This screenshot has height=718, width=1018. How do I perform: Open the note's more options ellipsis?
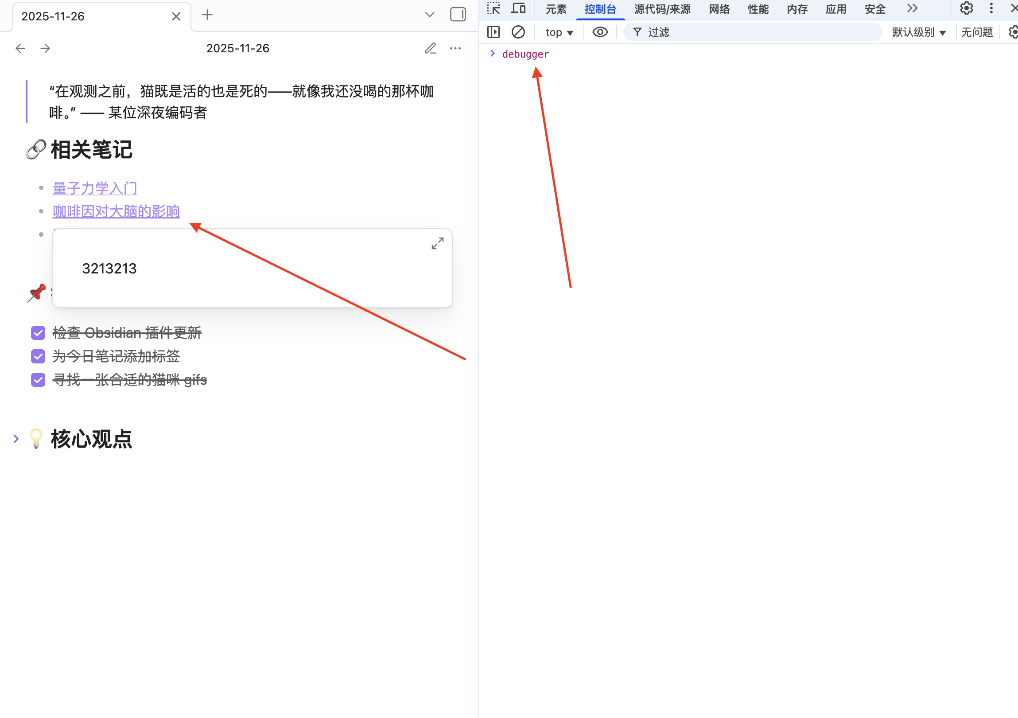point(455,48)
